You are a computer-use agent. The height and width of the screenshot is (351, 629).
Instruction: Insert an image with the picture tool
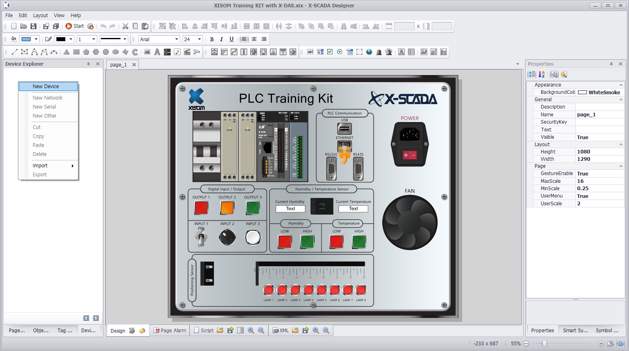point(147,52)
